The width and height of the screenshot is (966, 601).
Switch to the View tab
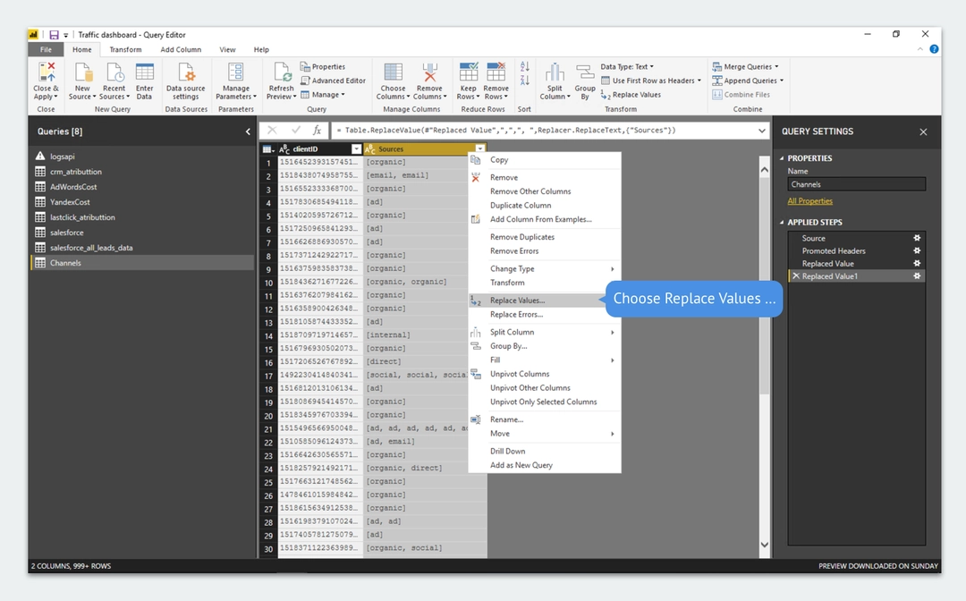(227, 50)
